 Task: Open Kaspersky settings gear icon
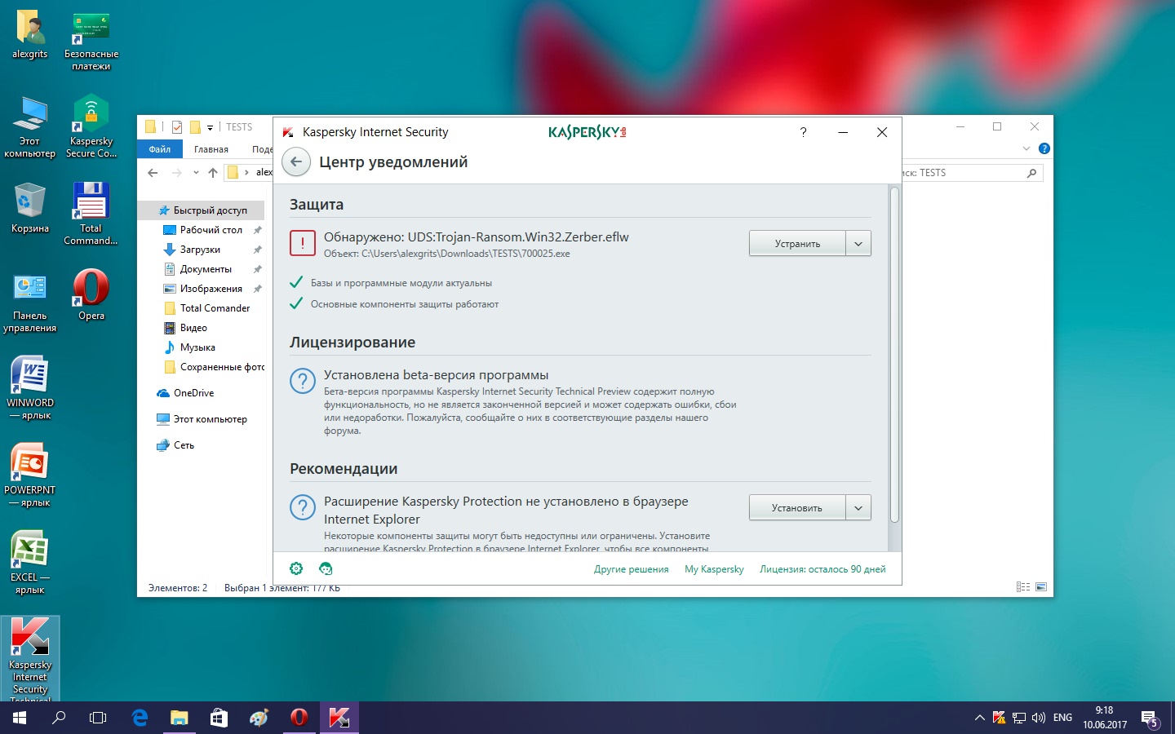(x=296, y=568)
